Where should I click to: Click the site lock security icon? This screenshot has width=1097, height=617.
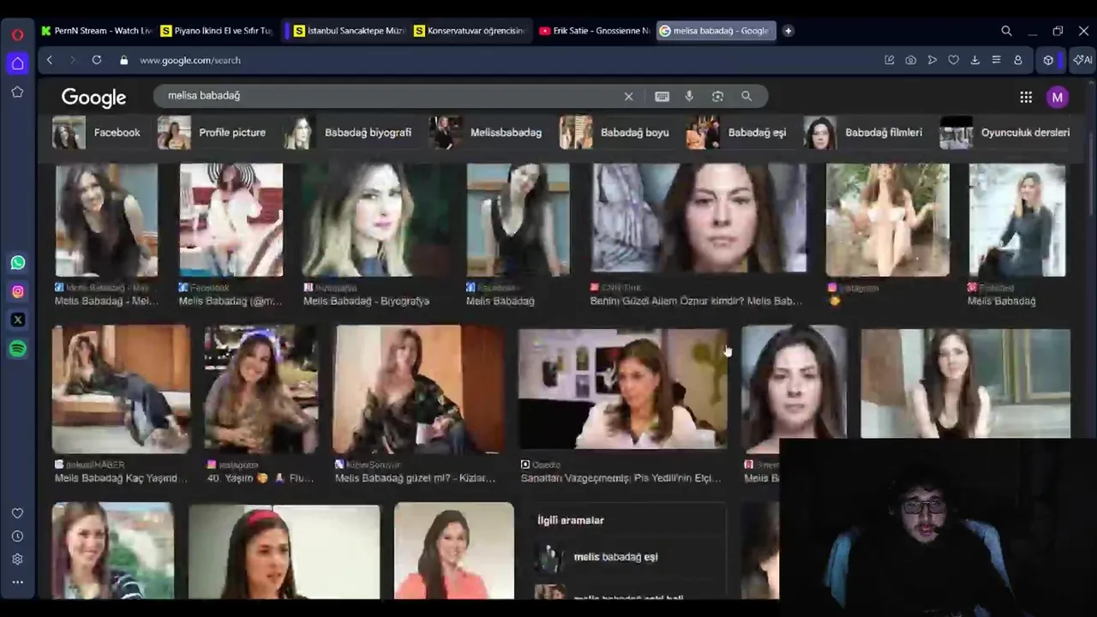pos(124,60)
